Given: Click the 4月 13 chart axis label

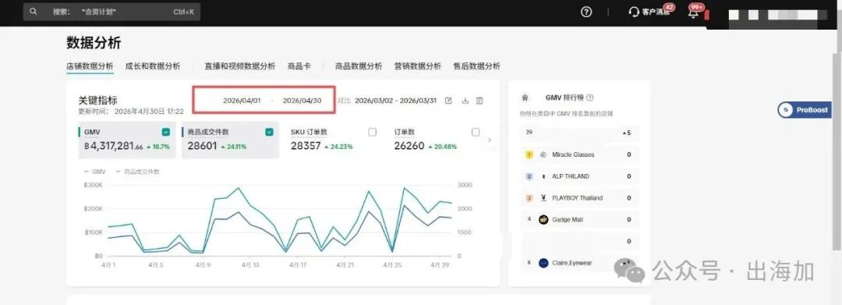Looking at the screenshot, I should [250, 265].
